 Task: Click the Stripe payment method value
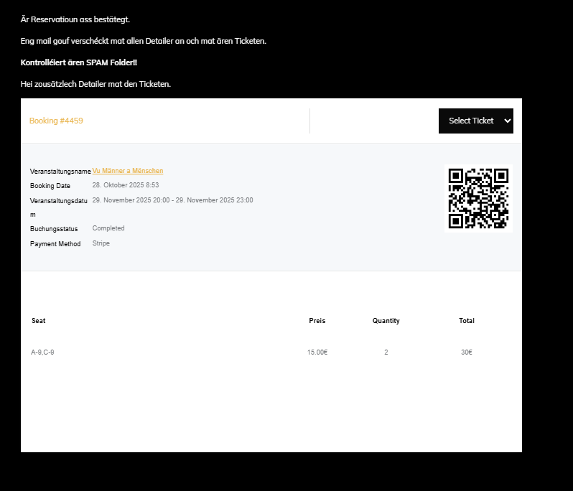pos(101,243)
